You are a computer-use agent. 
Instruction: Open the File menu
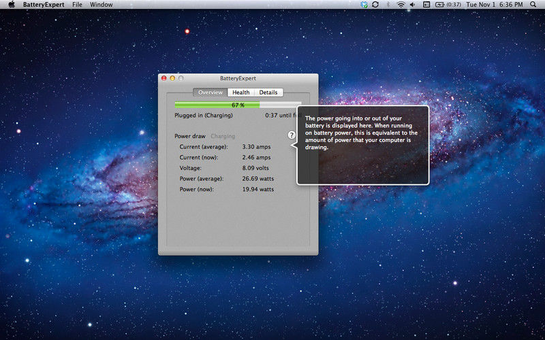[77, 5]
